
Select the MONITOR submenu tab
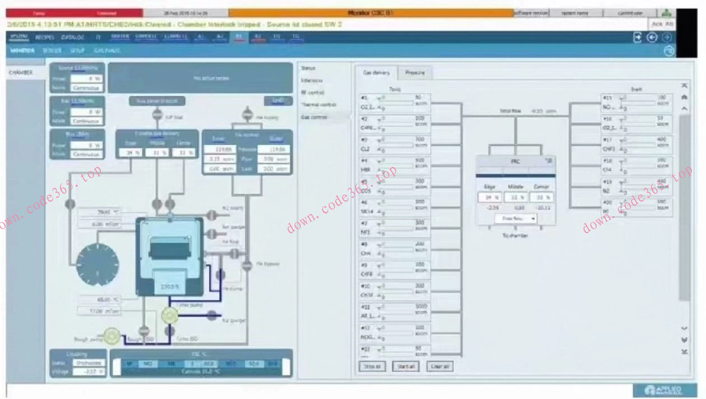pos(22,50)
